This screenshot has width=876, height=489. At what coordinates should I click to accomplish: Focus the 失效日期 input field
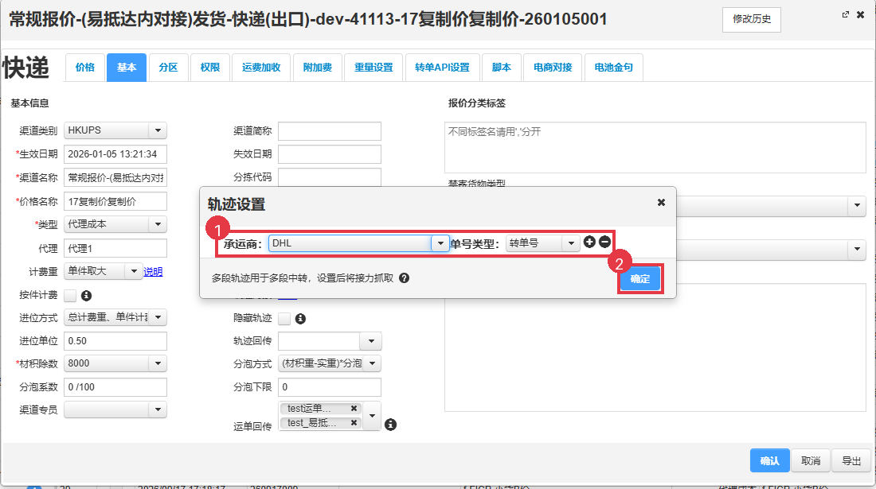[330, 154]
